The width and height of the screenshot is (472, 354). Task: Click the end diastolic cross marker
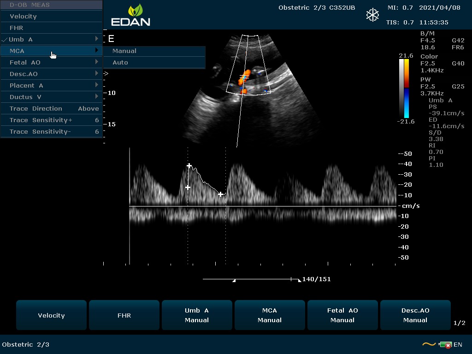click(x=220, y=195)
